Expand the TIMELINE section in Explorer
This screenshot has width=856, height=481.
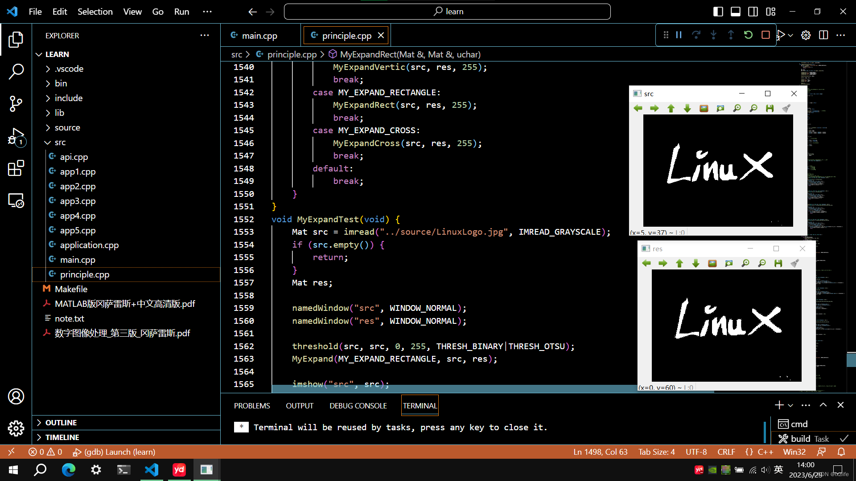point(62,437)
